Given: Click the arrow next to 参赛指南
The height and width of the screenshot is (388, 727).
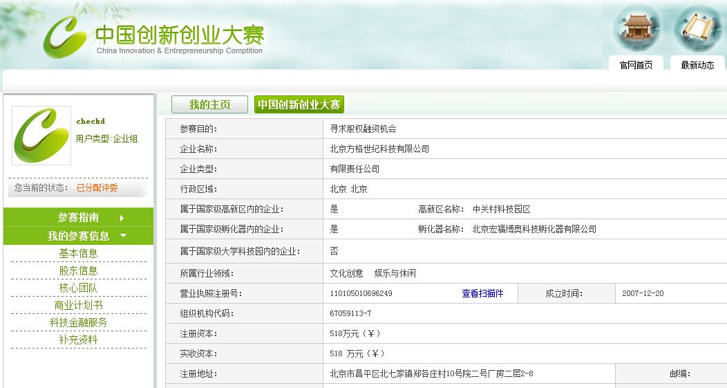Looking at the screenshot, I should coord(122,218).
